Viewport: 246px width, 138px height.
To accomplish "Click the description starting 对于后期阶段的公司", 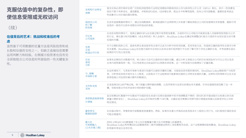I will (x=171, y=49).
